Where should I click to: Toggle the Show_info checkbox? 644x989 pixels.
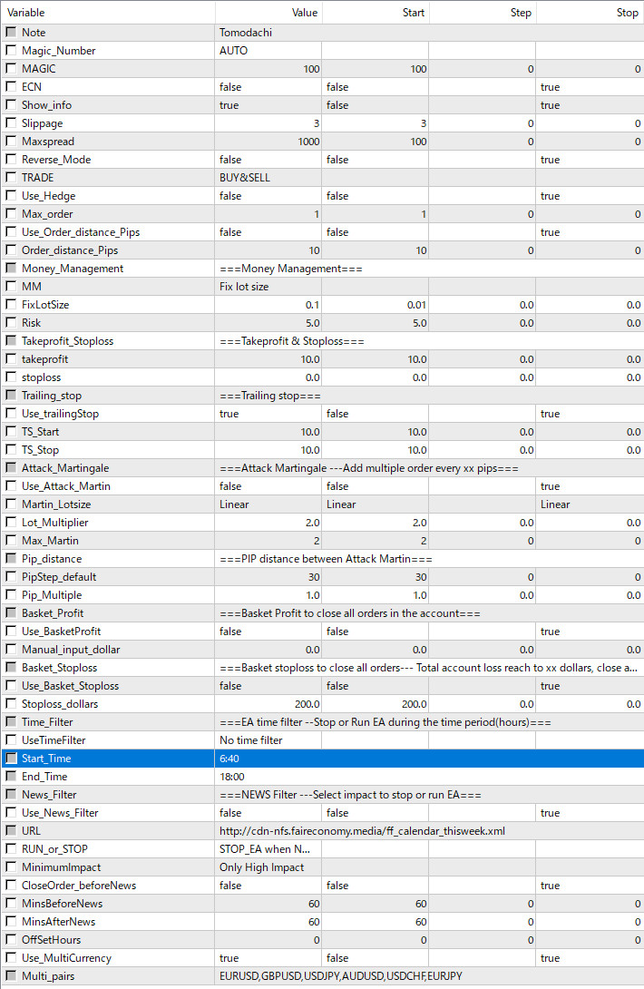point(12,104)
